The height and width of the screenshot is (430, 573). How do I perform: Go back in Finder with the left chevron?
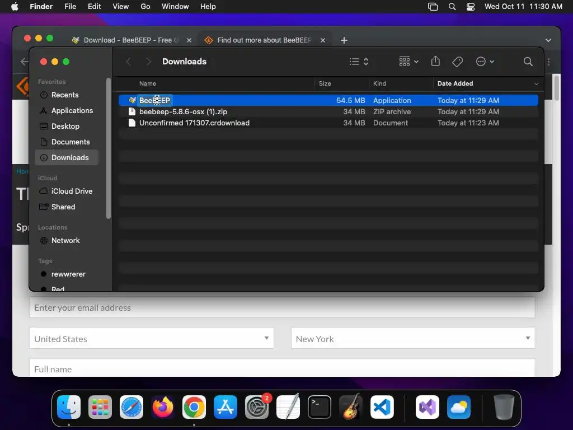pos(128,62)
